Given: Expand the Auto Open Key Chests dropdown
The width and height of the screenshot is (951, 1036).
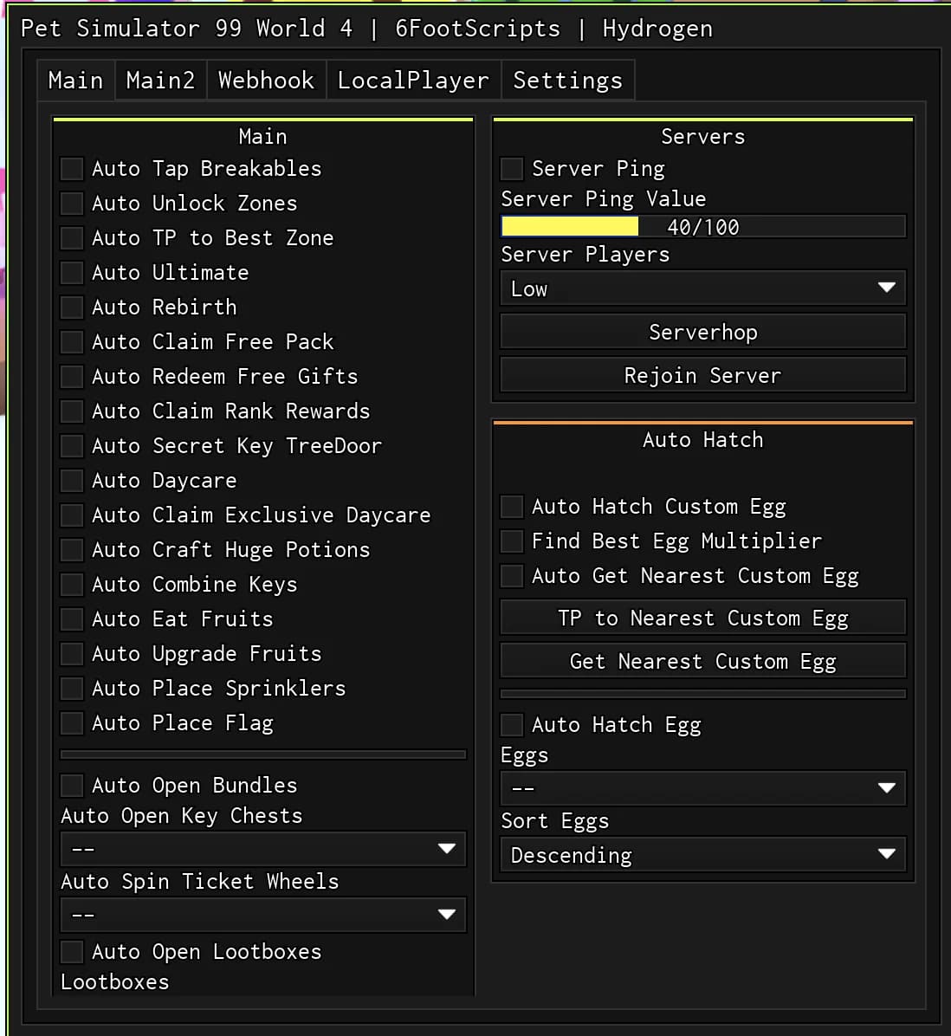Looking at the screenshot, I should 263,849.
